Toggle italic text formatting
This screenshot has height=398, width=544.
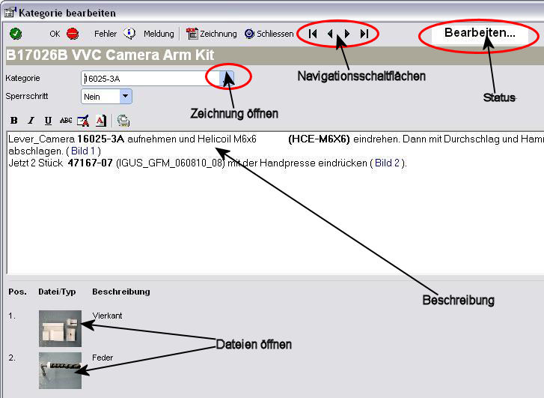coord(31,121)
